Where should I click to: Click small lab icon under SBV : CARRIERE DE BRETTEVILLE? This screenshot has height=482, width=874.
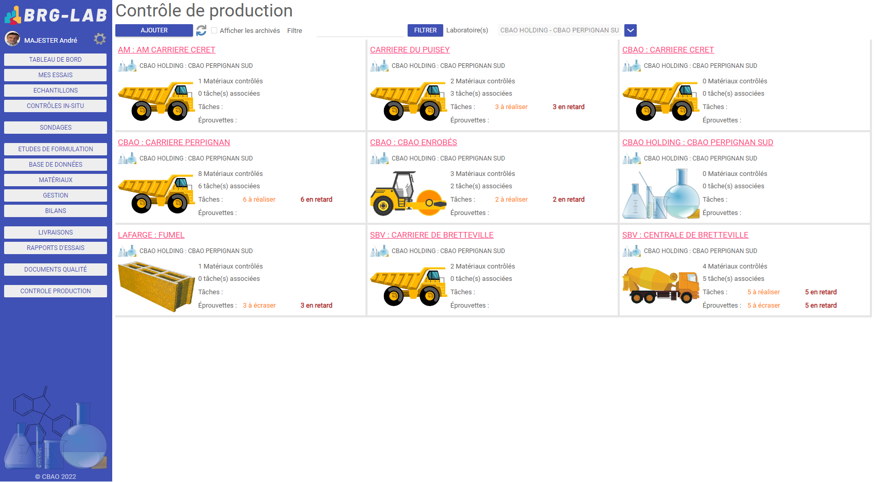(379, 251)
